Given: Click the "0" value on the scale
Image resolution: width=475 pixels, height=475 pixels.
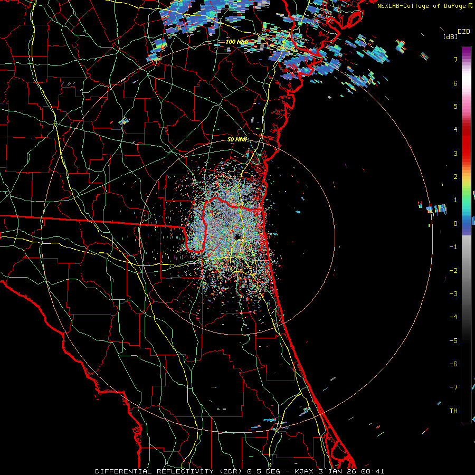Looking at the screenshot, I should coord(455,224).
